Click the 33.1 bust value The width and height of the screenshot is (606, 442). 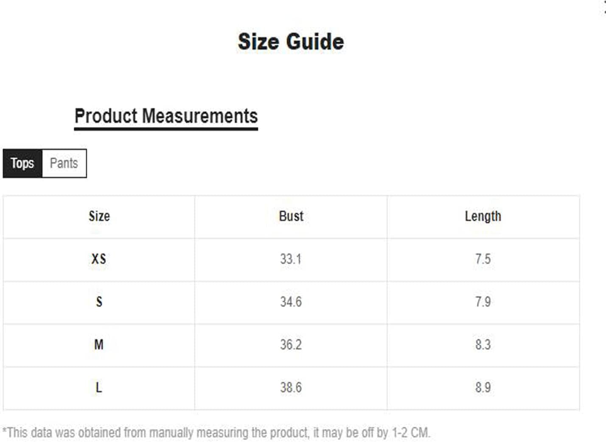coord(291,259)
